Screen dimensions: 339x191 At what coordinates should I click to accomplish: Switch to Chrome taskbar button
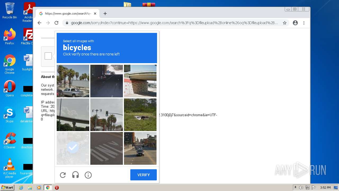click(48, 188)
